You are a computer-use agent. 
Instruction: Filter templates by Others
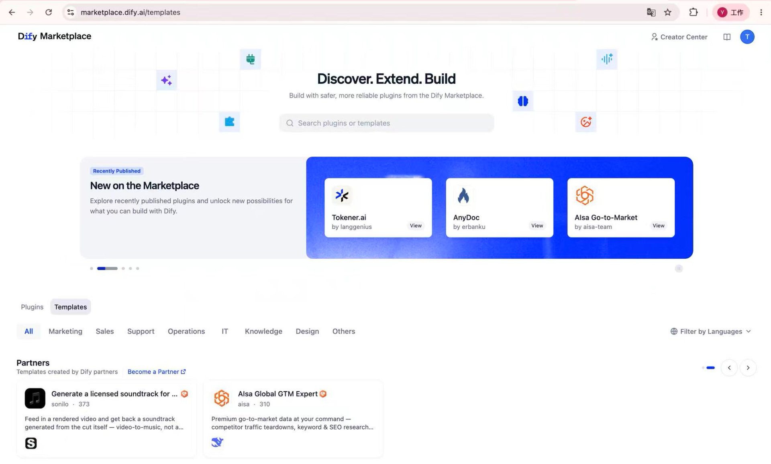344,331
